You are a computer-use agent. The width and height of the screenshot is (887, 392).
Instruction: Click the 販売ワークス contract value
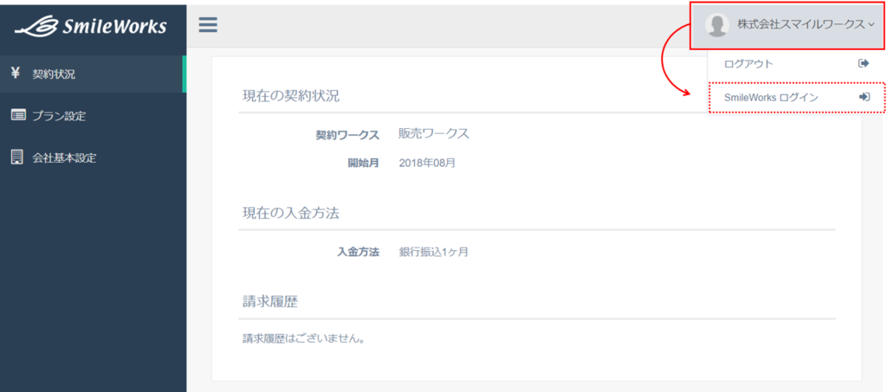tap(434, 133)
